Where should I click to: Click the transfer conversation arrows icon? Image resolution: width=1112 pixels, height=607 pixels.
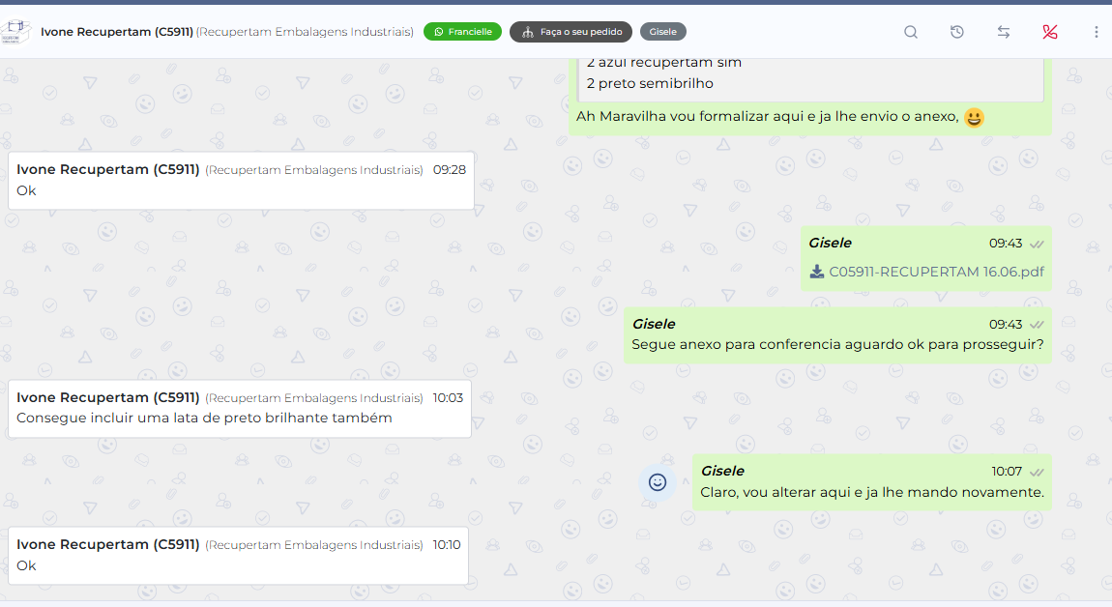[1004, 32]
